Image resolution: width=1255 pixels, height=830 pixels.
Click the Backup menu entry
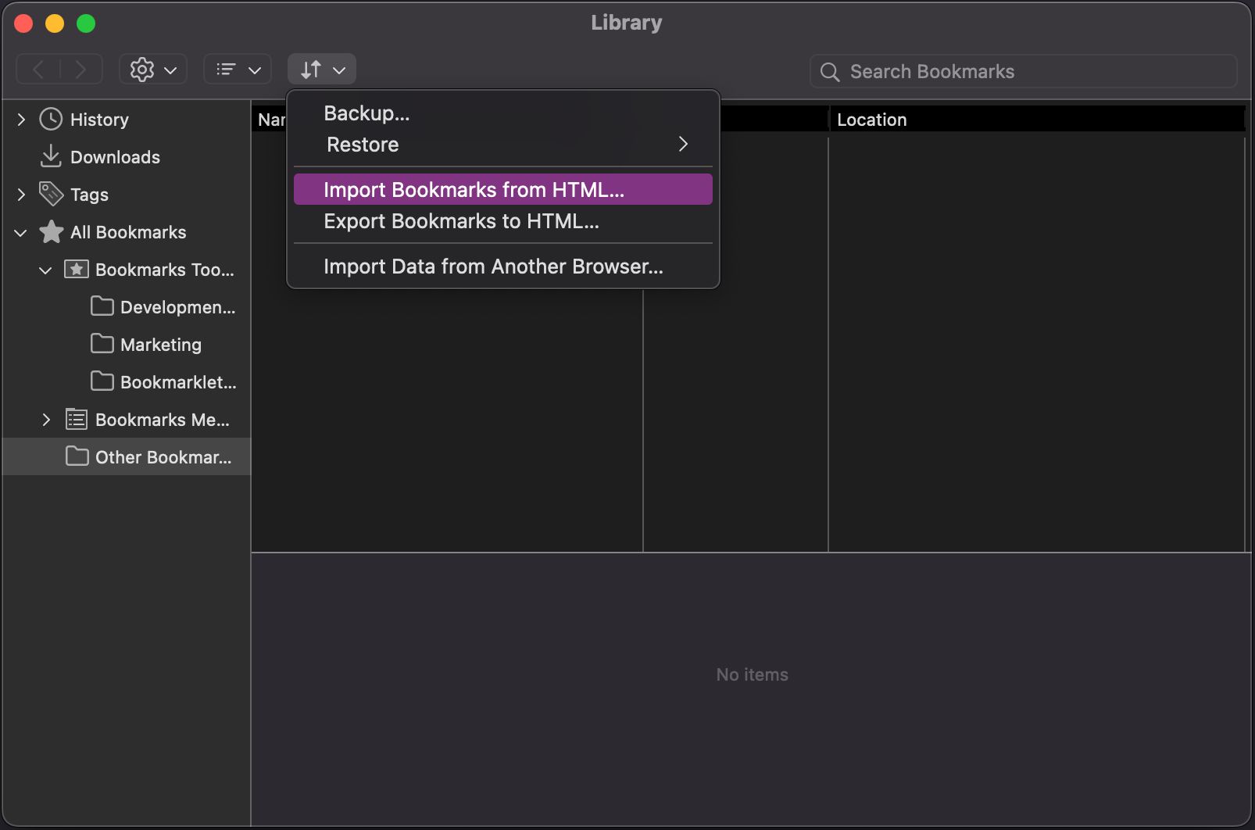click(x=366, y=113)
